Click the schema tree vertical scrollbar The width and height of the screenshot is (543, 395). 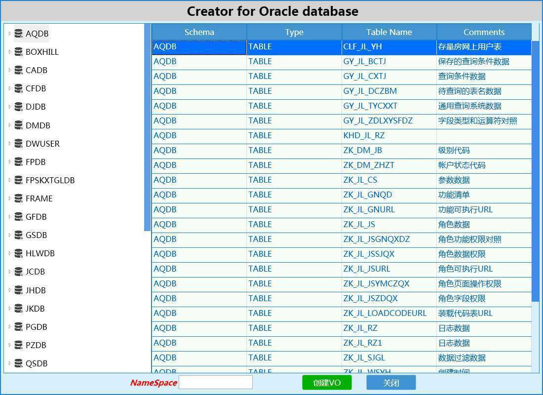(147, 127)
